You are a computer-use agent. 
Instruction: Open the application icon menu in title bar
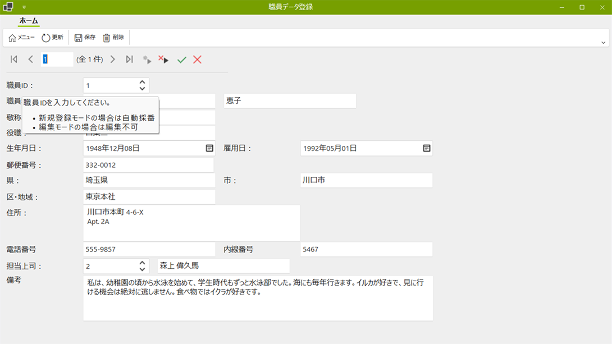point(8,7)
